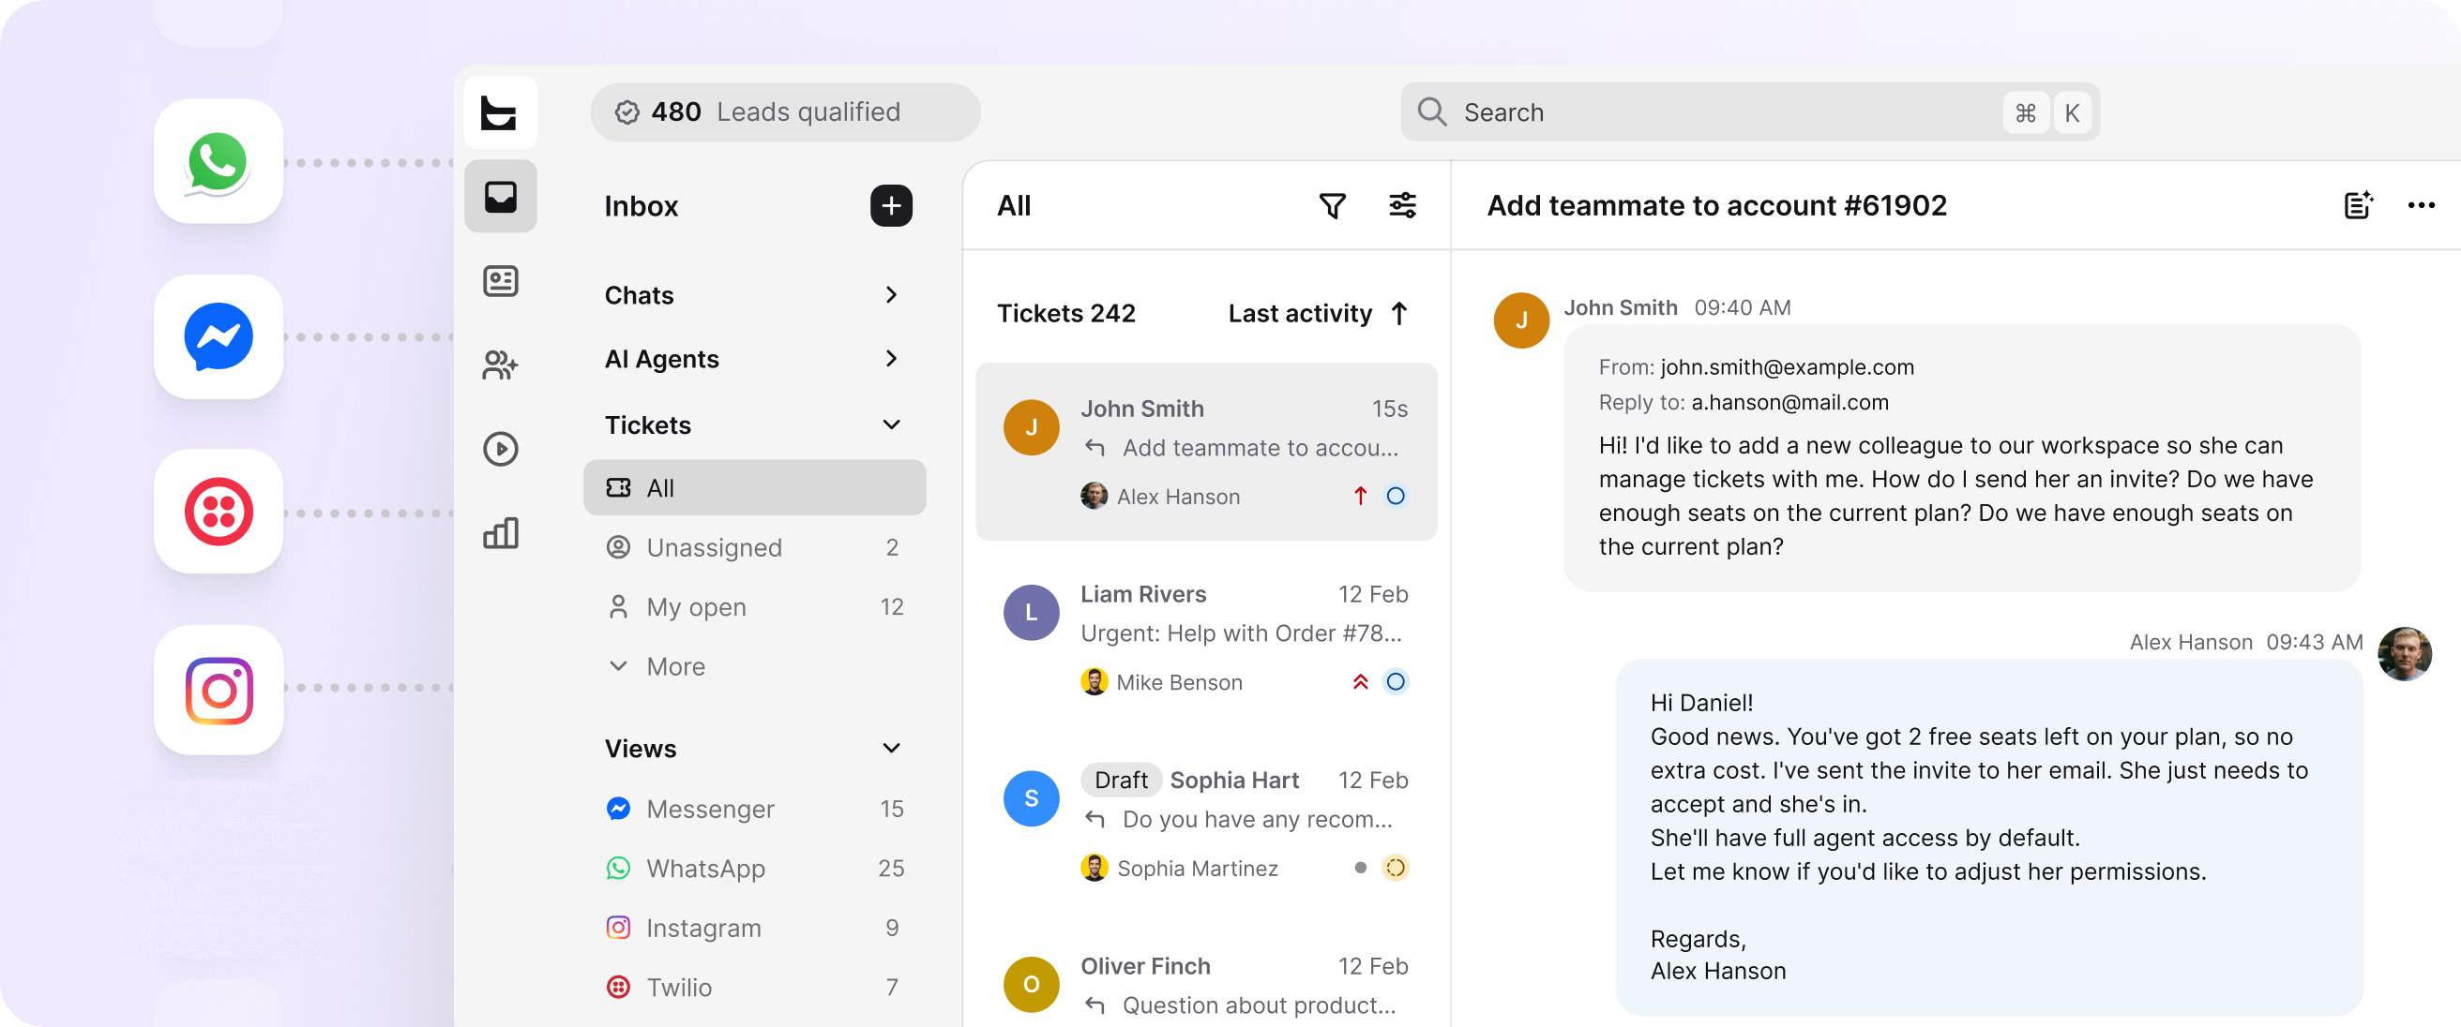This screenshot has height=1027, width=2461.
Task: Open the ticket filter funnel icon
Action: (1332, 205)
